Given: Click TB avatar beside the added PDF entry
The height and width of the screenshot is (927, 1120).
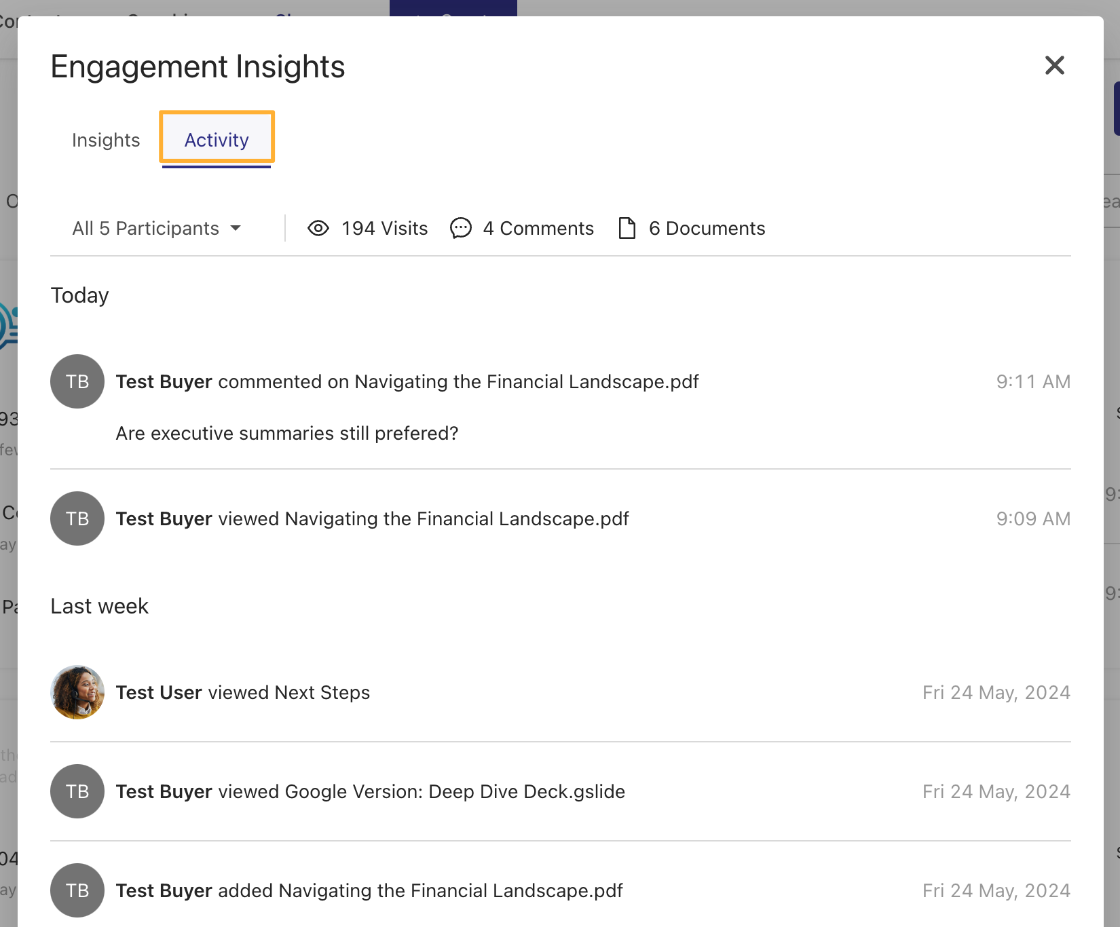Looking at the screenshot, I should (x=77, y=890).
